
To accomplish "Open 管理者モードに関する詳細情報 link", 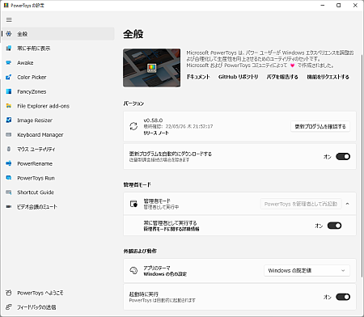I will (x=171, y=229).
